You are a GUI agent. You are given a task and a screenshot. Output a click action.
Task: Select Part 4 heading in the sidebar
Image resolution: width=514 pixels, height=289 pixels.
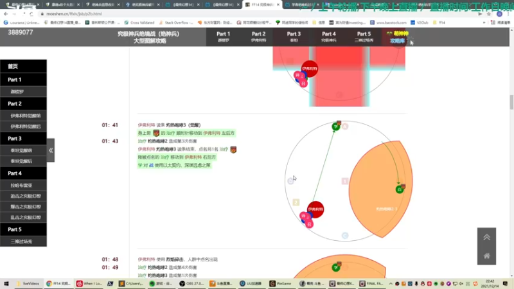pos(23,173)
